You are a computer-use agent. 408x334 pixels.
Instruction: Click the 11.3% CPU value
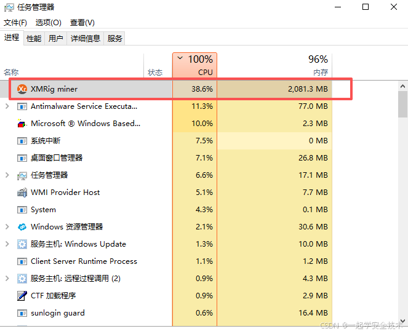(202, 106)
